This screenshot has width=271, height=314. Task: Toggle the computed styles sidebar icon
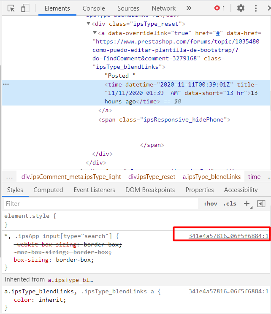261,204
